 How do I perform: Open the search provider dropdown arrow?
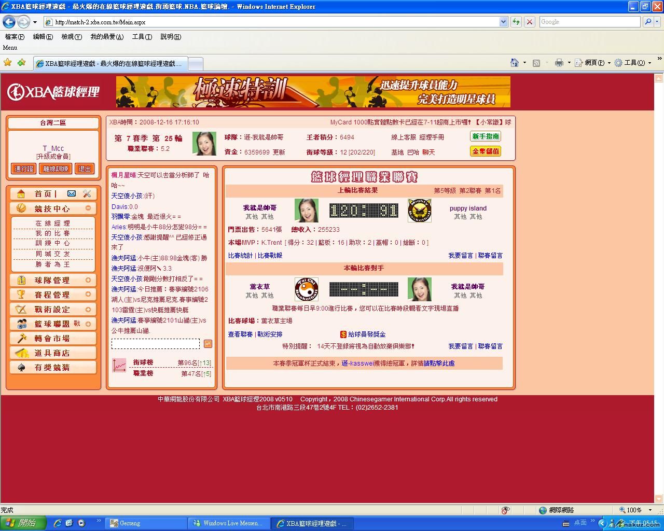657,22
